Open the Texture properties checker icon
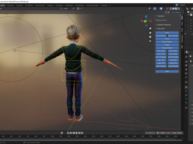Viewport: 193px width, 144px height. click(x=186, y=108)
